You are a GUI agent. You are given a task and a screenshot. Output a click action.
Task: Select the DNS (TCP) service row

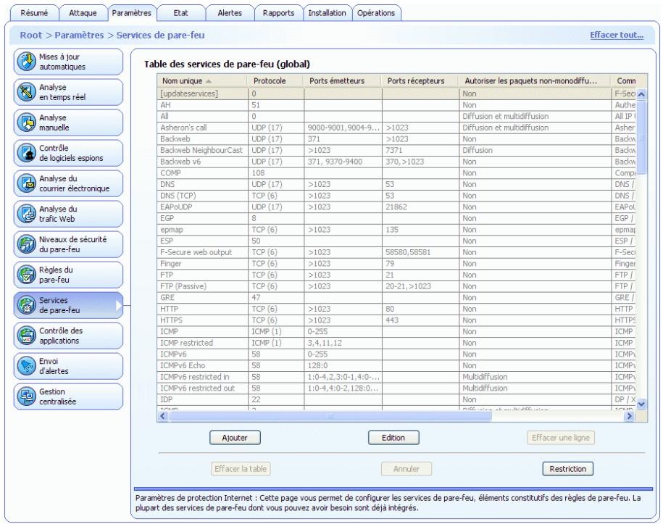[396, 196]
